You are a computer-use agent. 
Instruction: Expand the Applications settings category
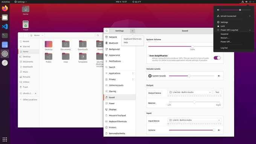(x=119, y=73)
